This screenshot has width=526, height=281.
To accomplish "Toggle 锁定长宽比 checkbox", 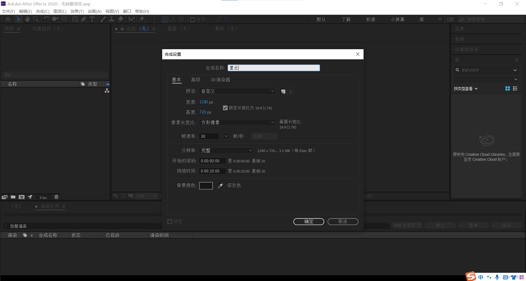I will [x=225, y=108].
